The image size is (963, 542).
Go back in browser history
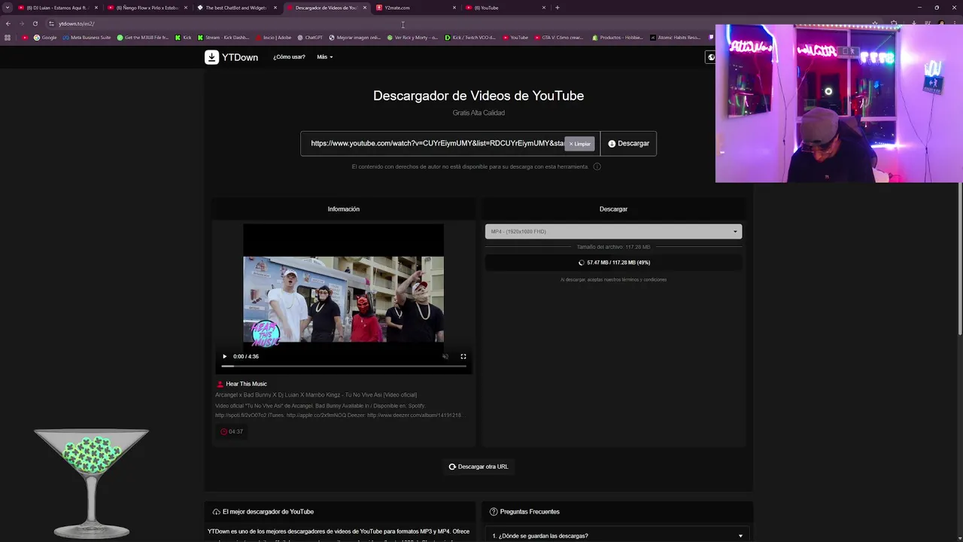[x=8, y=23]
